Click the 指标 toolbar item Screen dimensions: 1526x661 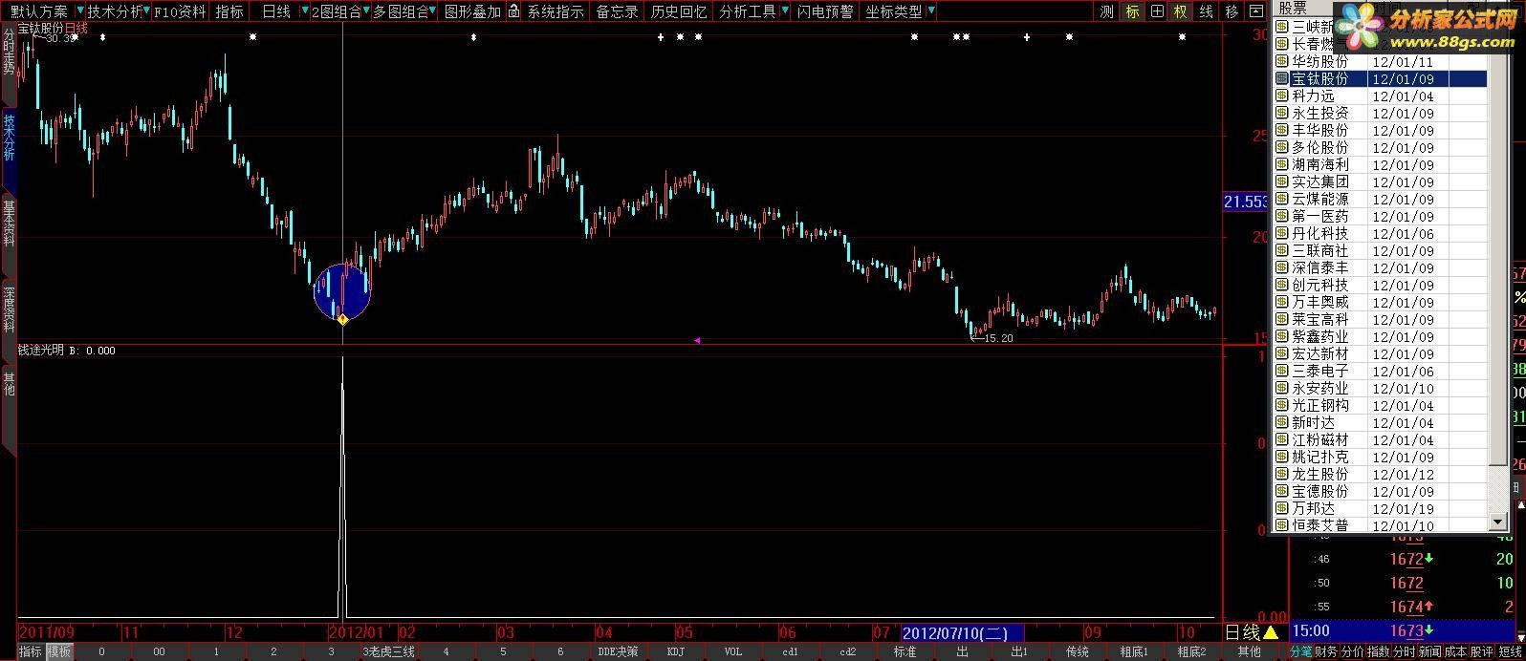click(x=229, y=11)
